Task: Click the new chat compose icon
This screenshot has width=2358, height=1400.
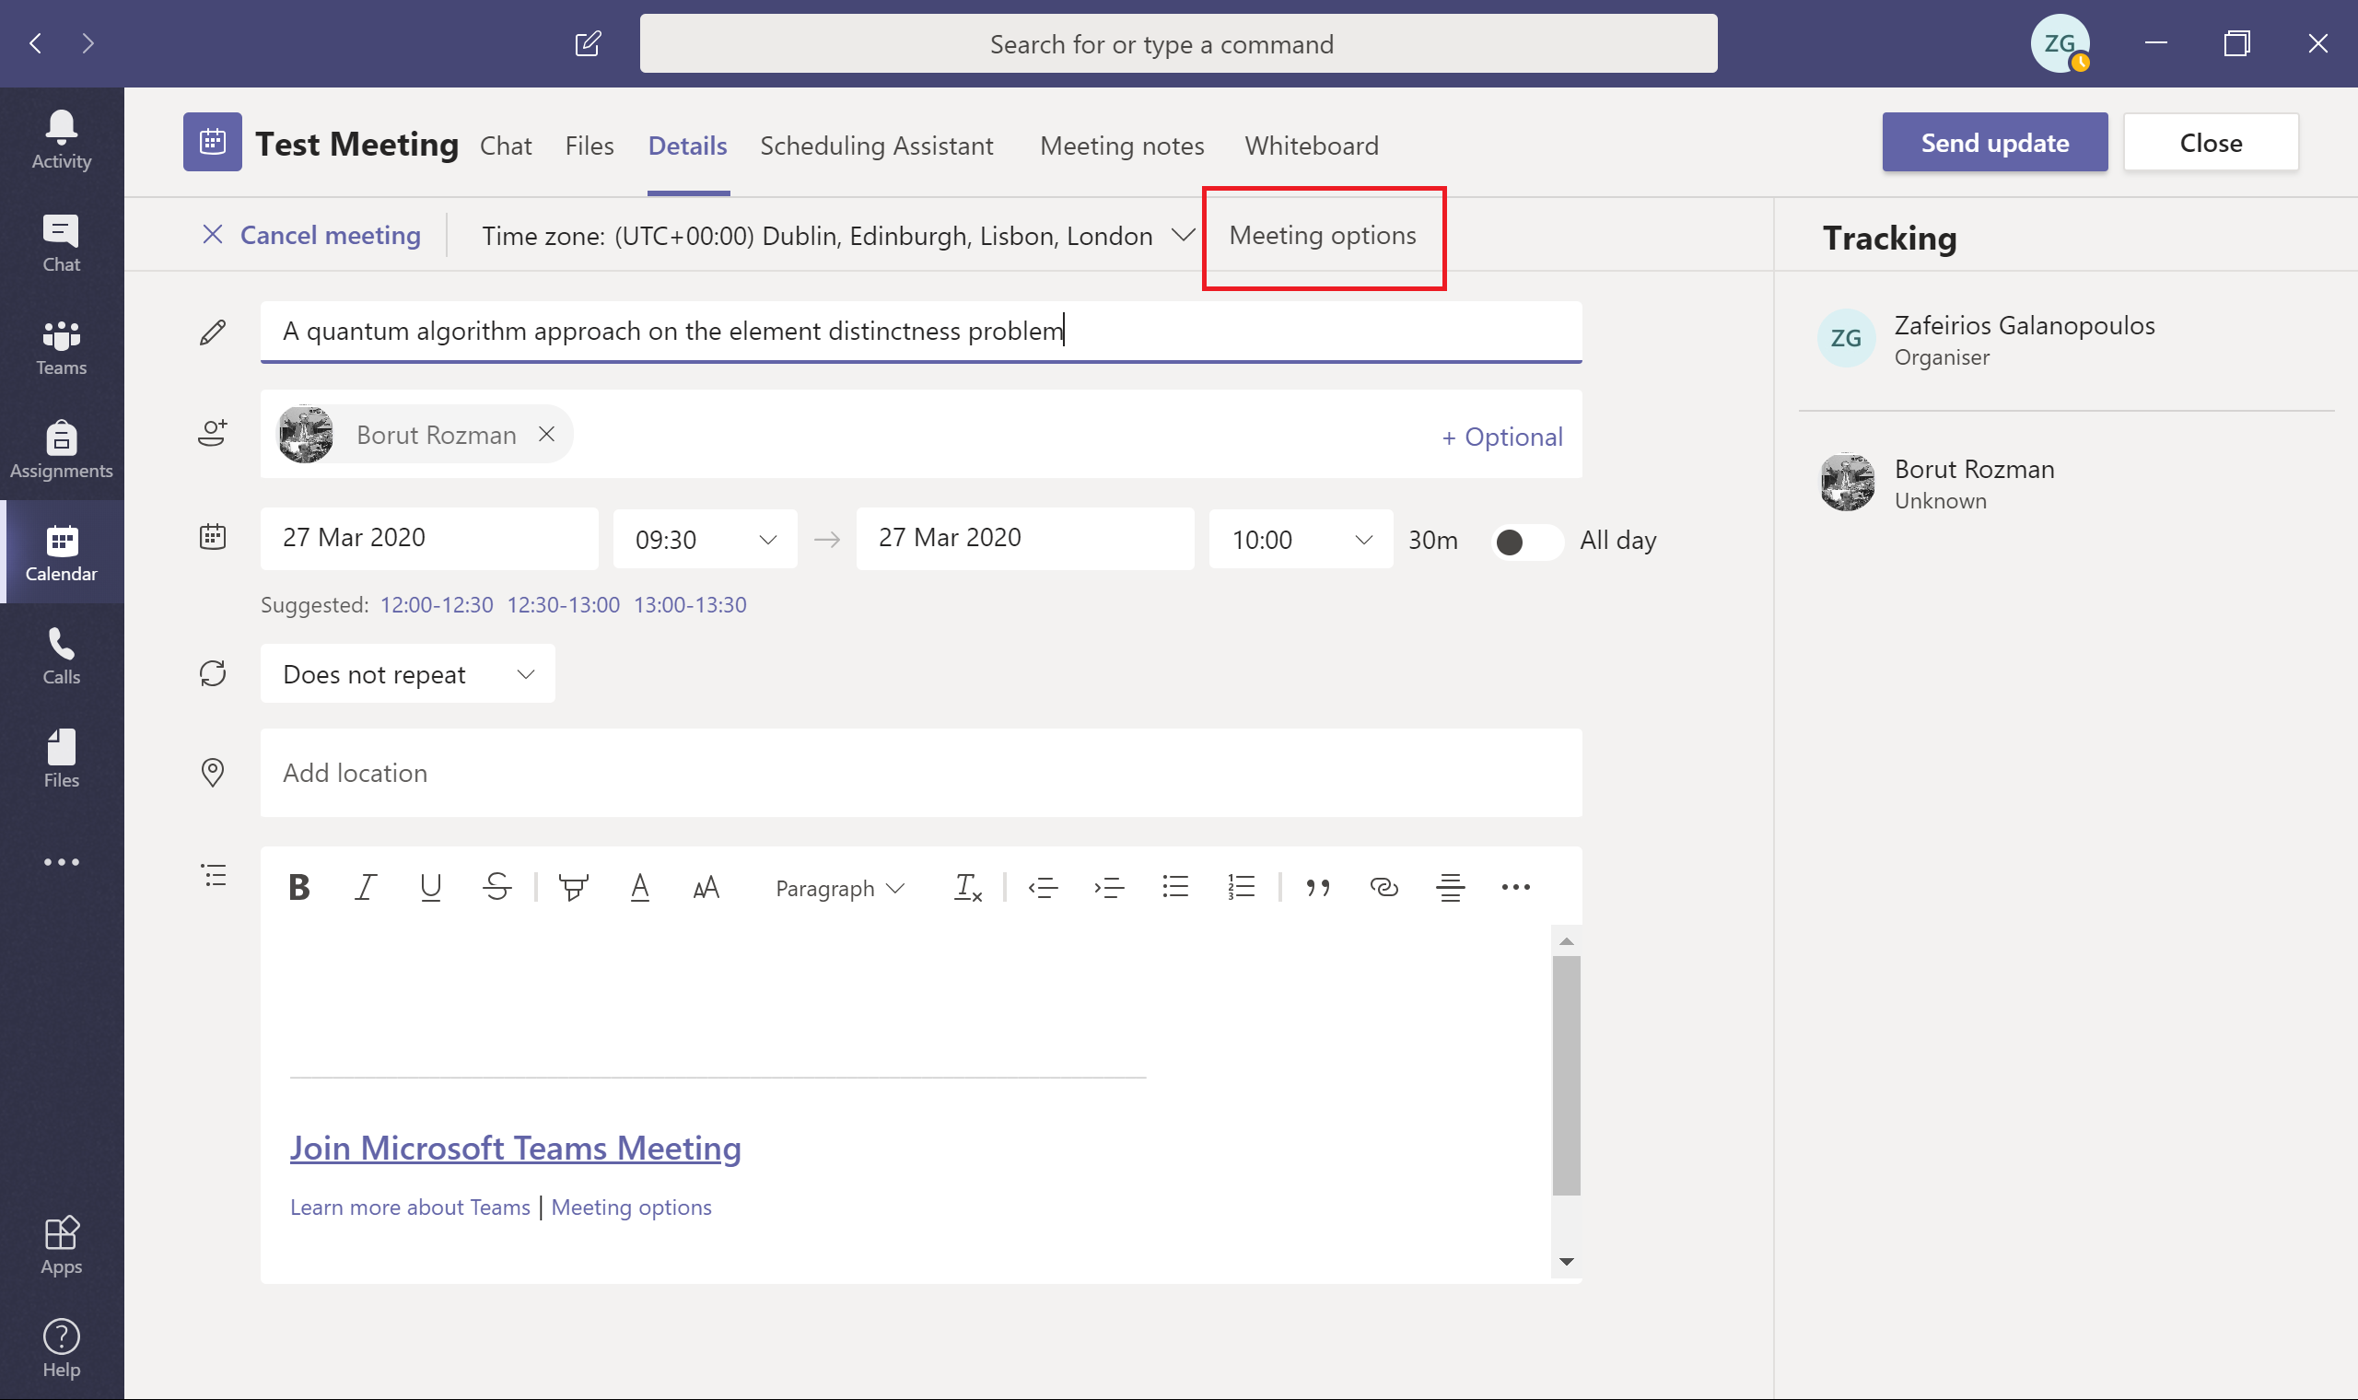Action: (588, 43)
